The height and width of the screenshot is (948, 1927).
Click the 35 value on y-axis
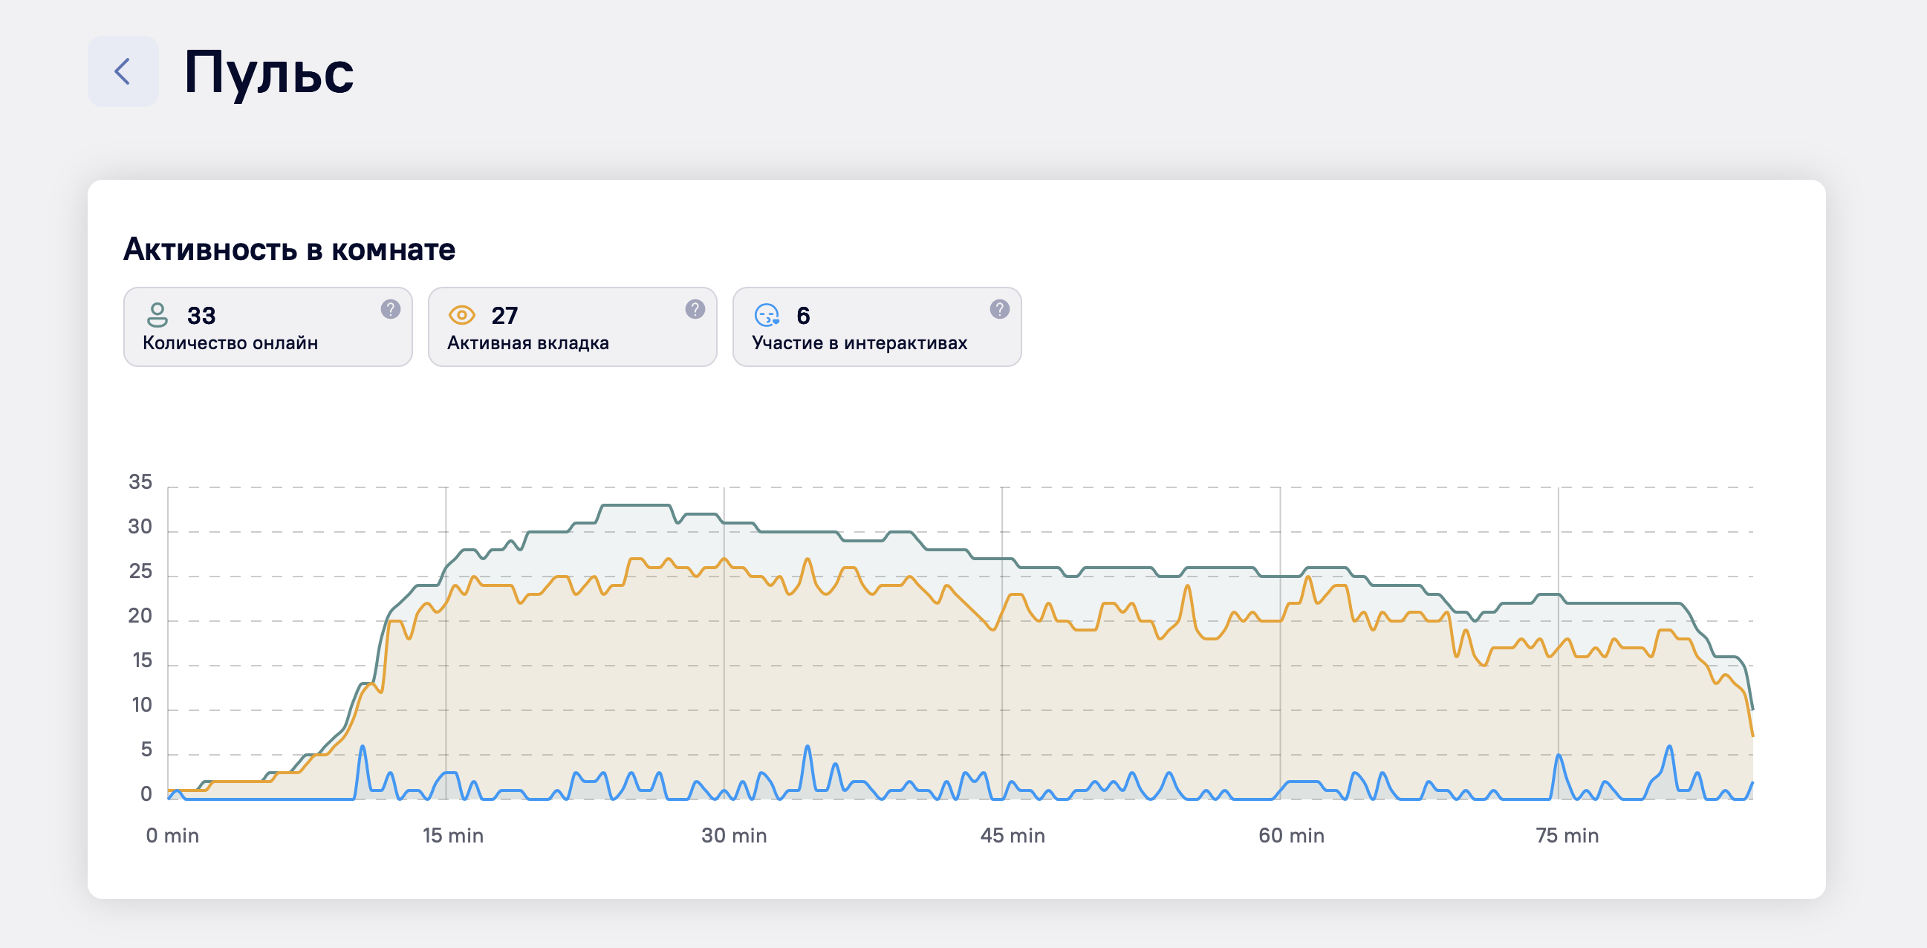[140, 482]
